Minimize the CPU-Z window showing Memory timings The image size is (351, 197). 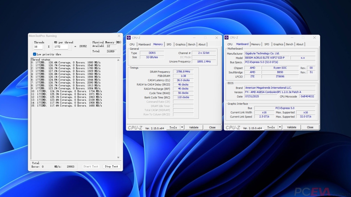point(194,38)
